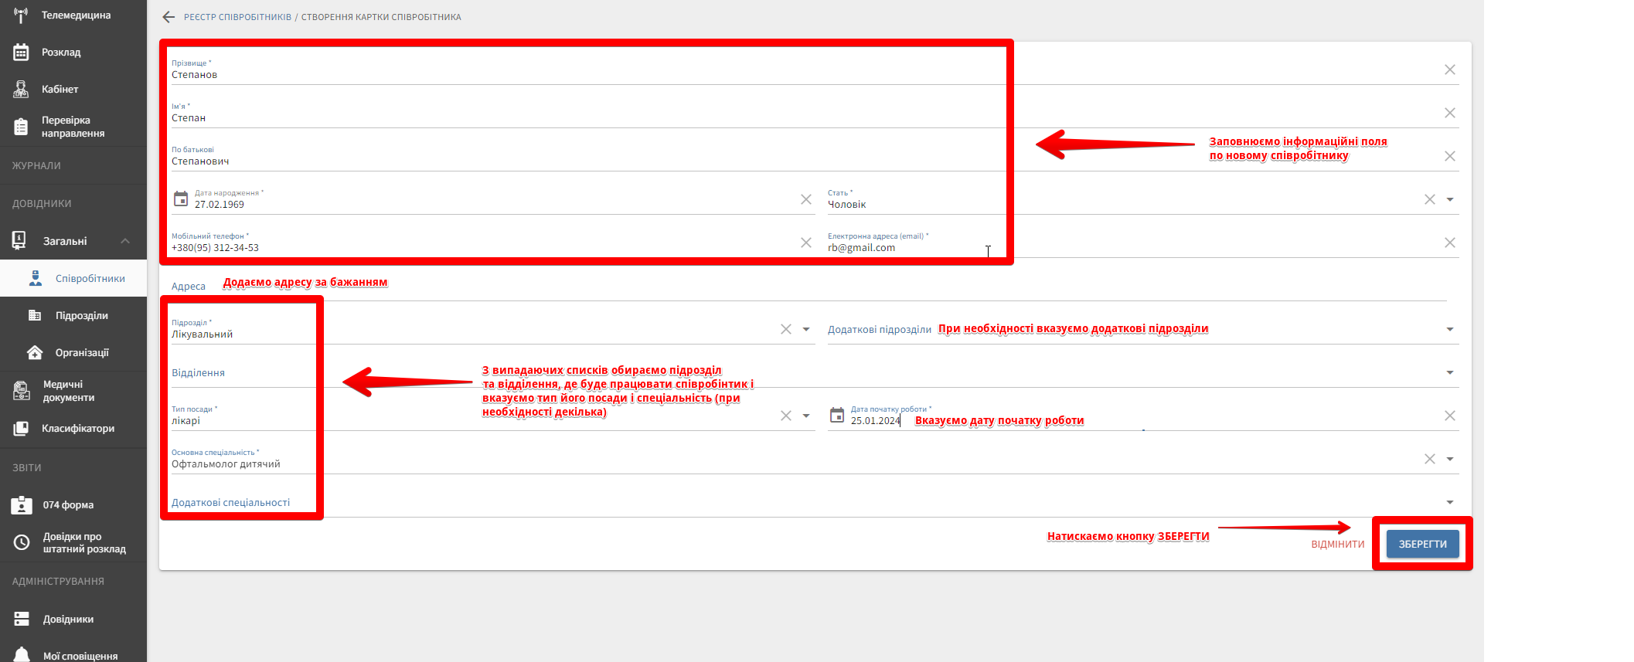The height and width of the screenshot is (662, 1634).
Task: Clear the Прізвище field with X icon
Action: point(1449,70)
